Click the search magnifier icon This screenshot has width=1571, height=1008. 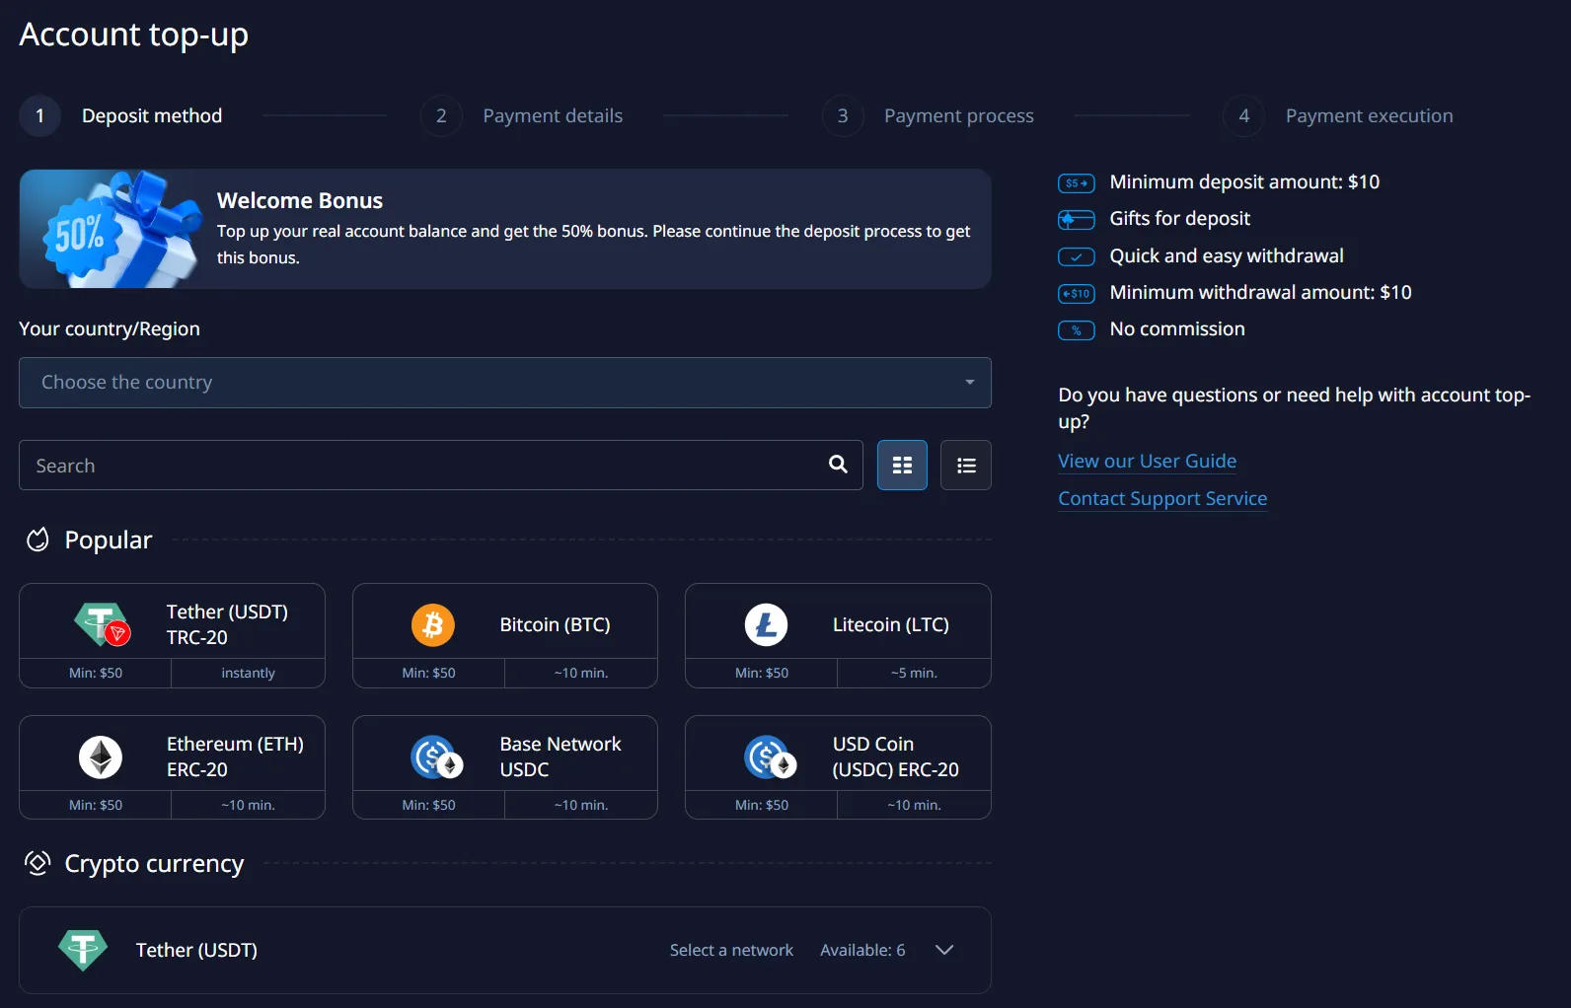point(838,465)
